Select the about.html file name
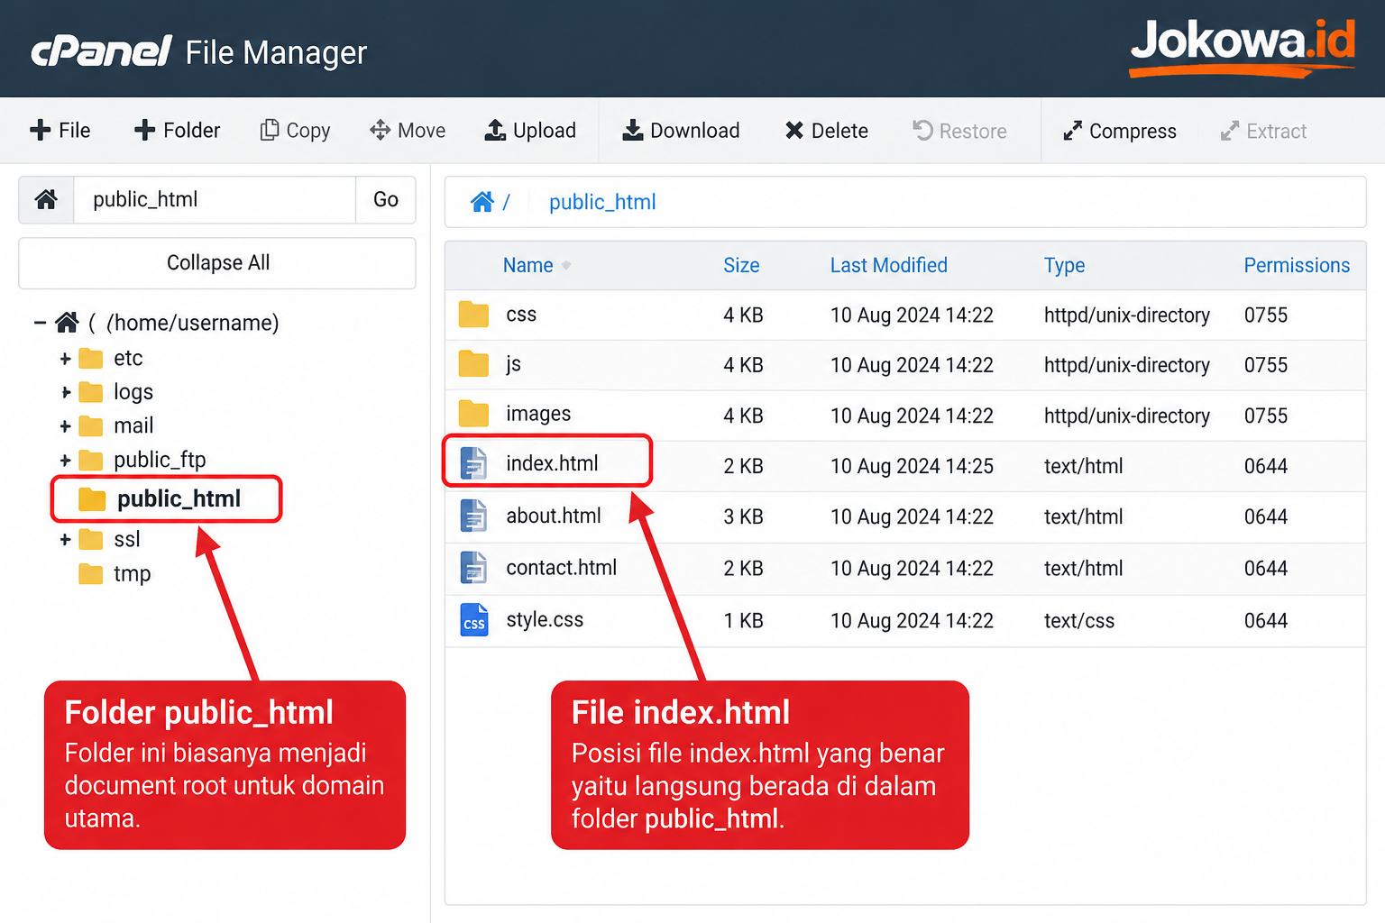Screen dimensions: 1385x923 click(554, 516)
